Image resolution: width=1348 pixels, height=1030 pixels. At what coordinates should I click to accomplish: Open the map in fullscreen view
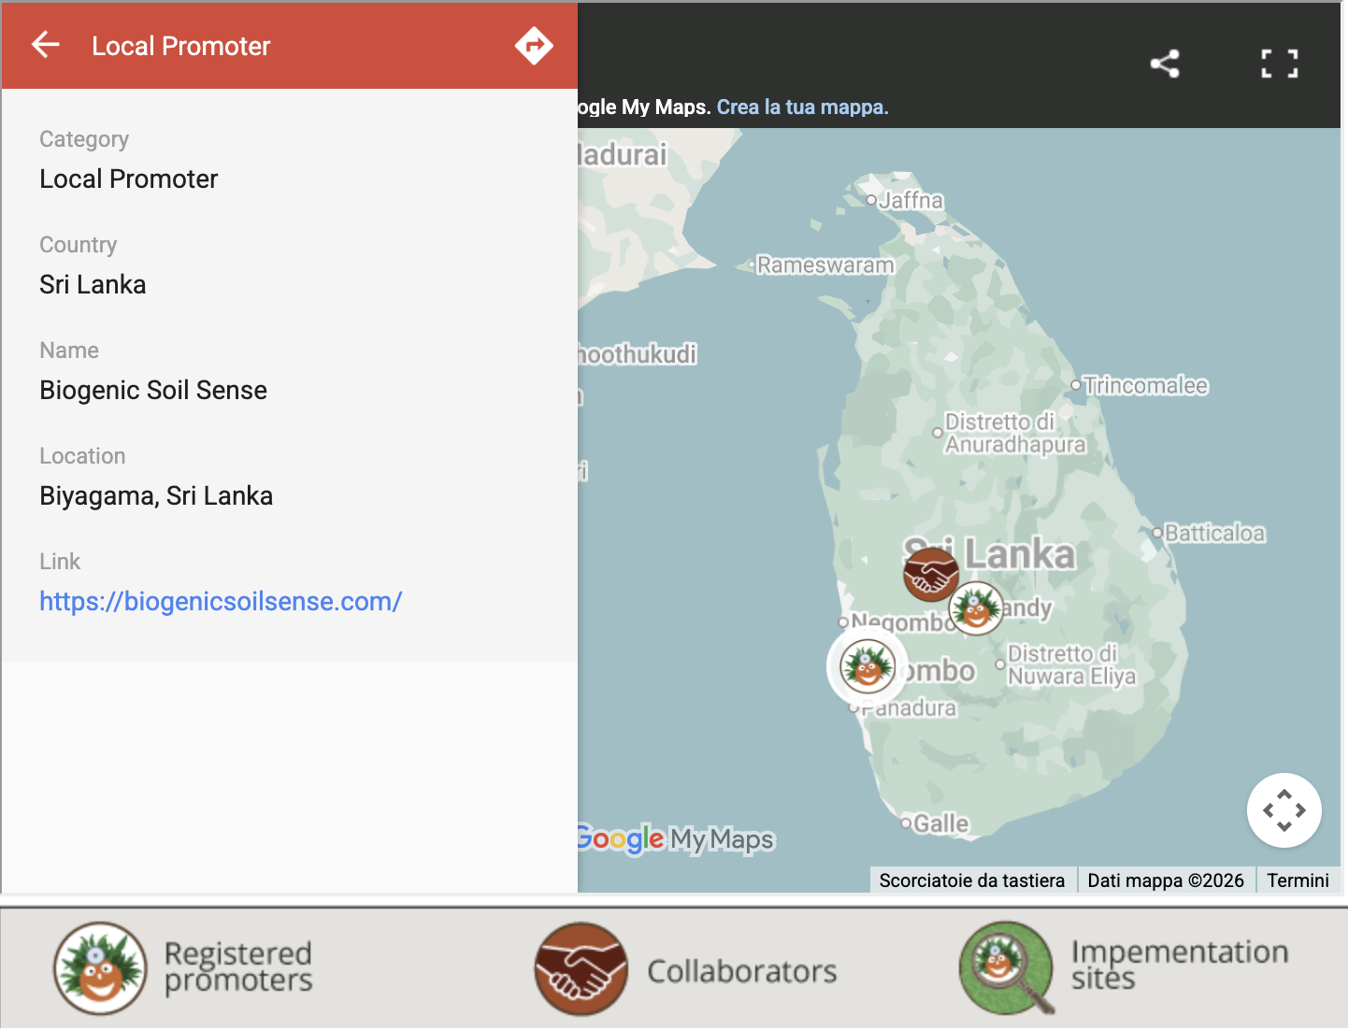coord(1279,64)
